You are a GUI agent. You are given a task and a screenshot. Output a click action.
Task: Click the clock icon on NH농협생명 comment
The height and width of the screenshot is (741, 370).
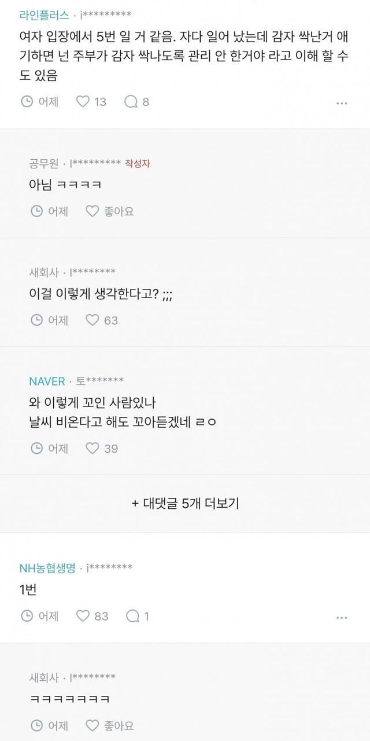[27, 616]
